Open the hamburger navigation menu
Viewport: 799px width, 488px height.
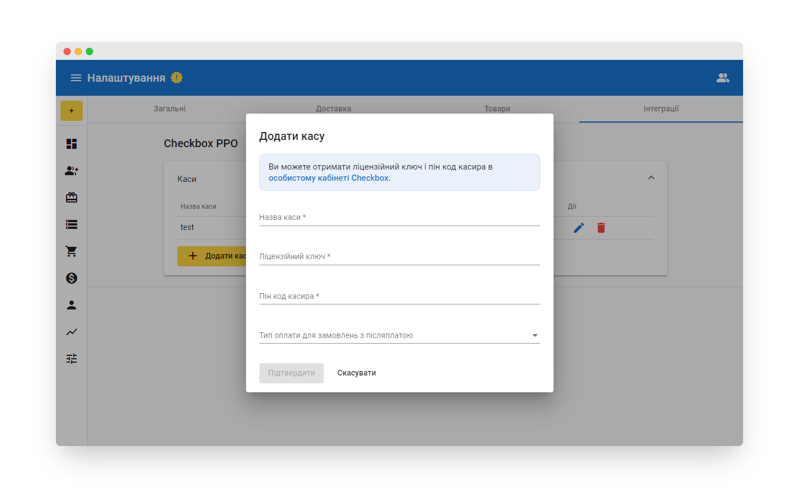click(76, 78)
